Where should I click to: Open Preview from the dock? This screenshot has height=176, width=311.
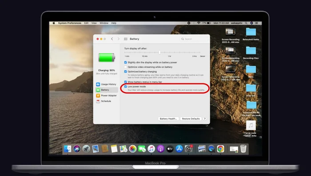click(x=202, y=149)
